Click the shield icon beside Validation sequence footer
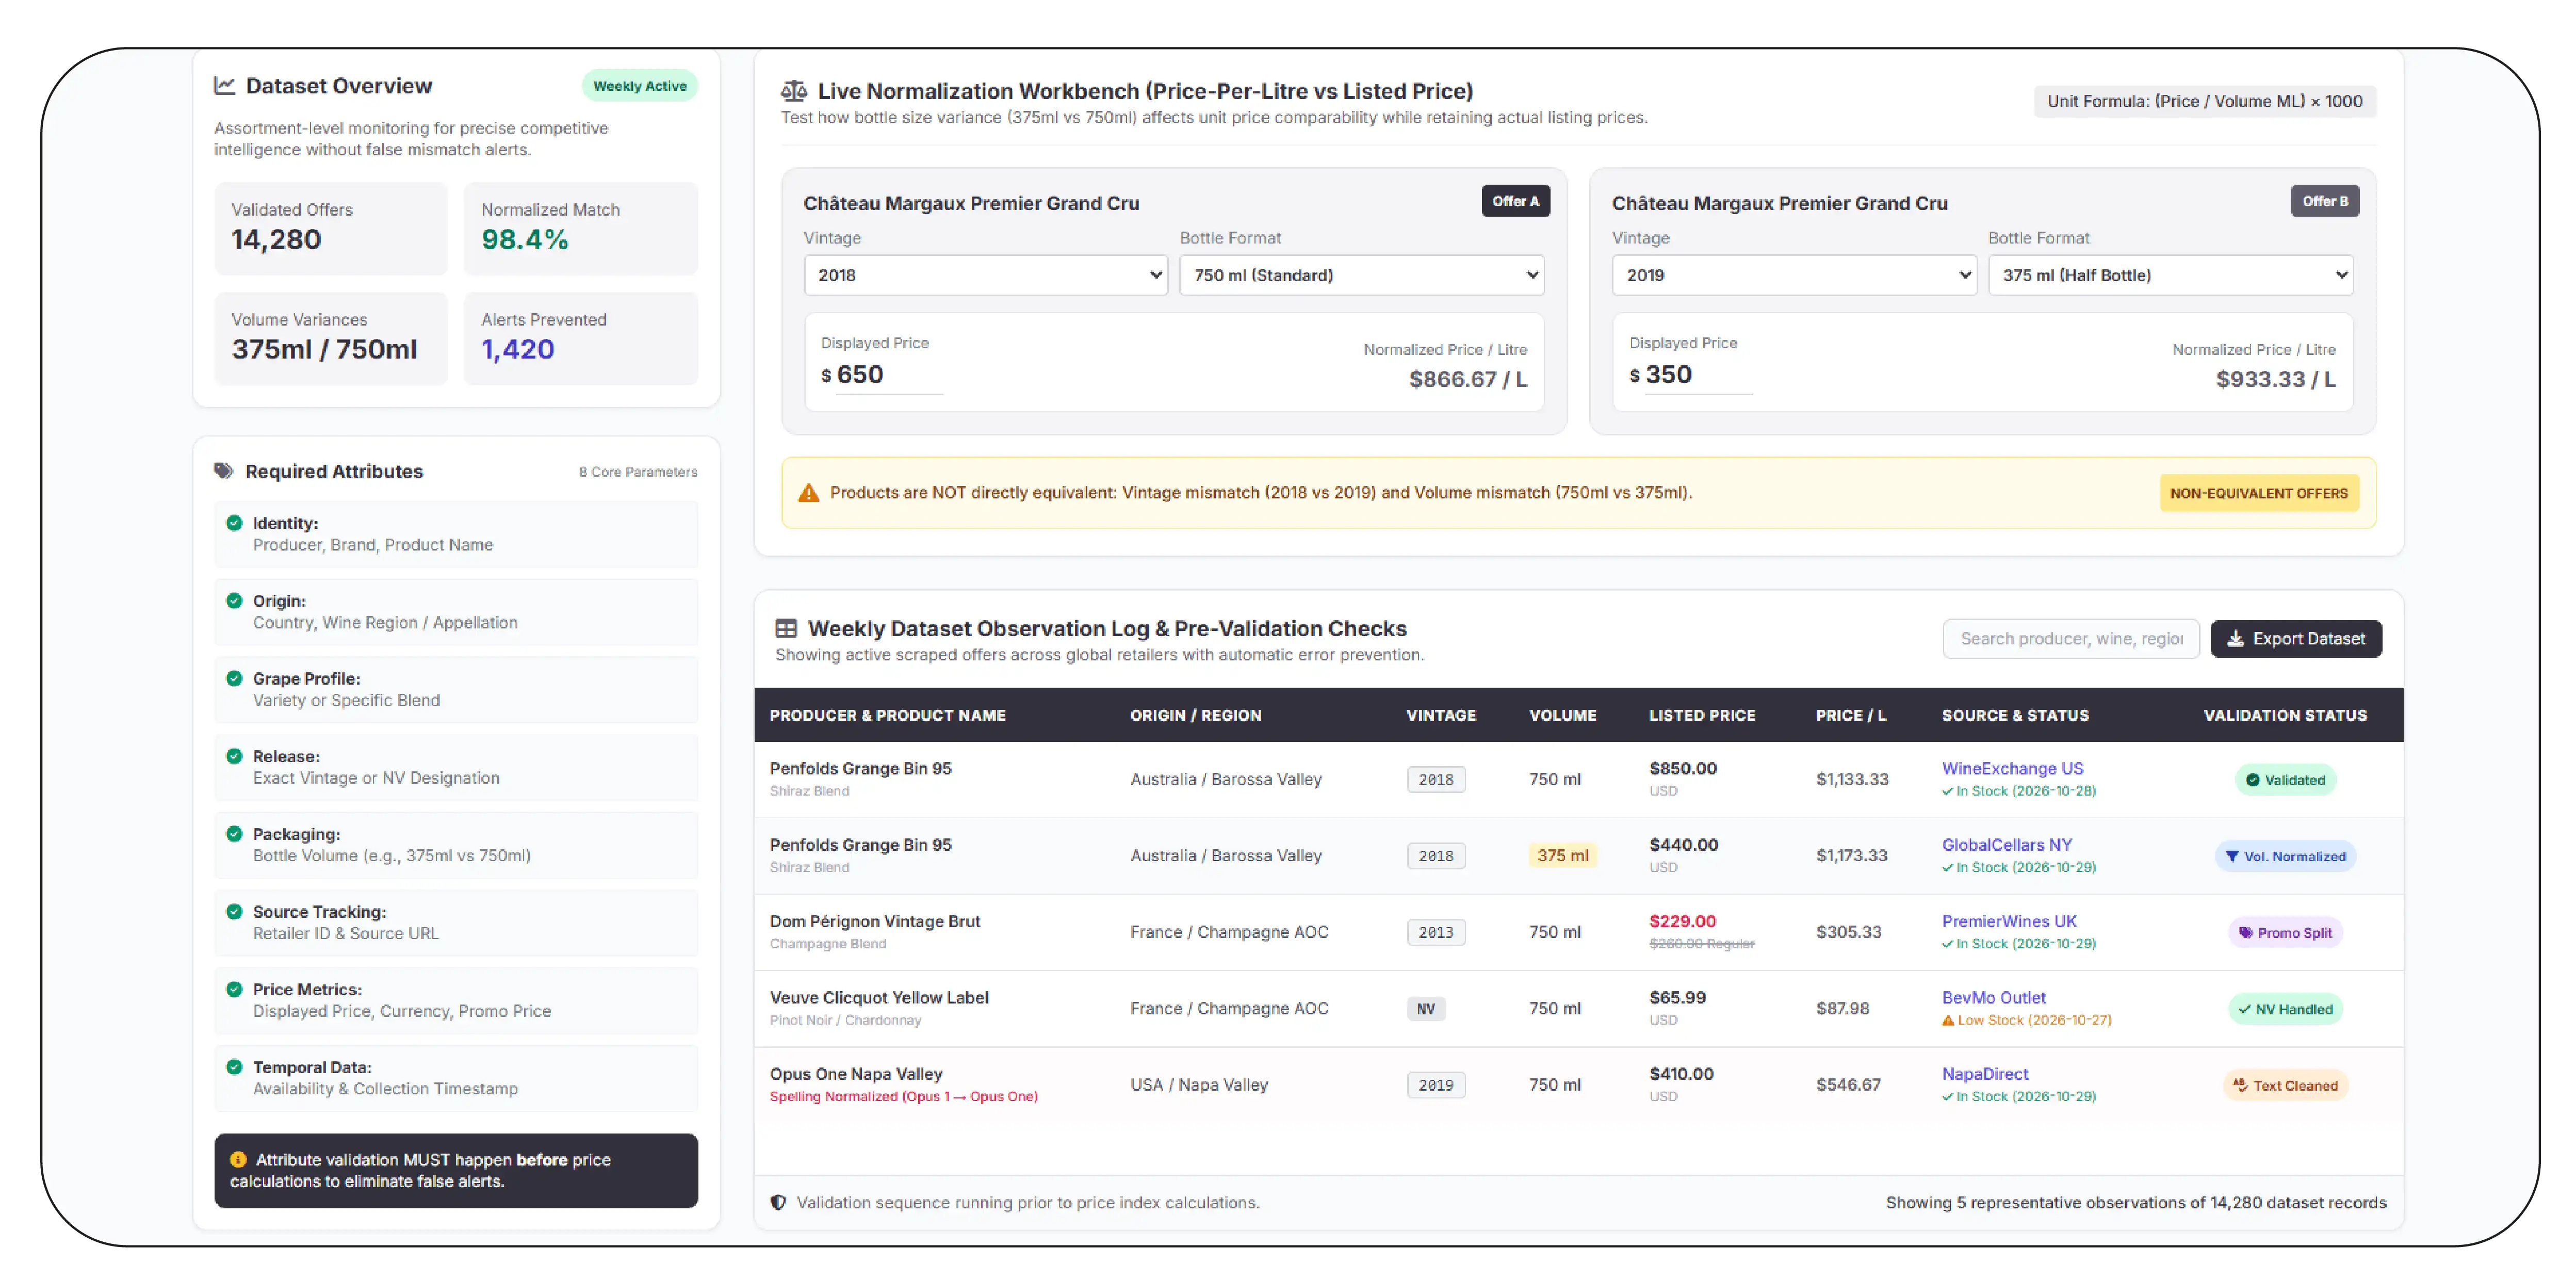 pos(778,1203)
